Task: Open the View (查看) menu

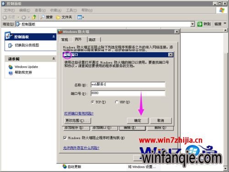Action: tap(40, 10)
